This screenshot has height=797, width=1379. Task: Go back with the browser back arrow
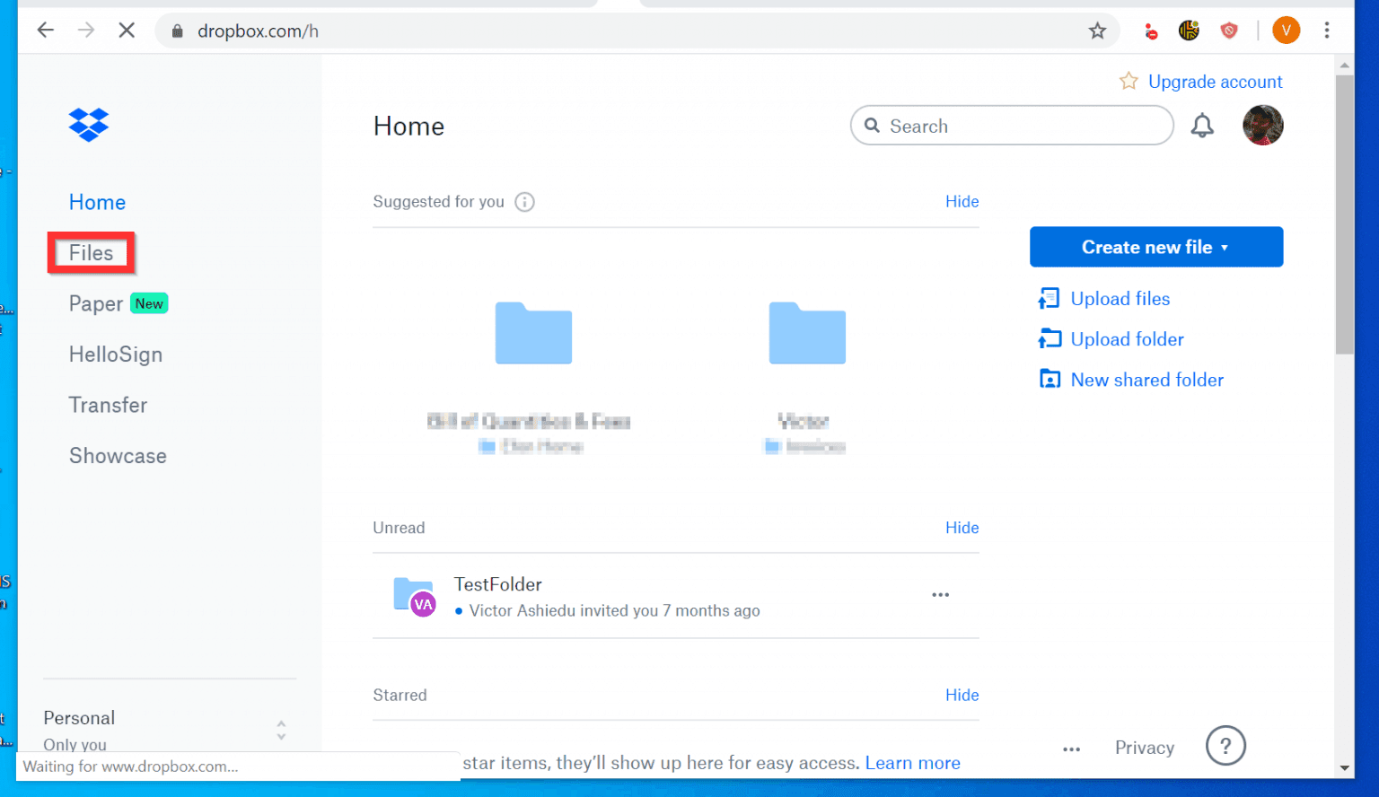coord(46,31)
